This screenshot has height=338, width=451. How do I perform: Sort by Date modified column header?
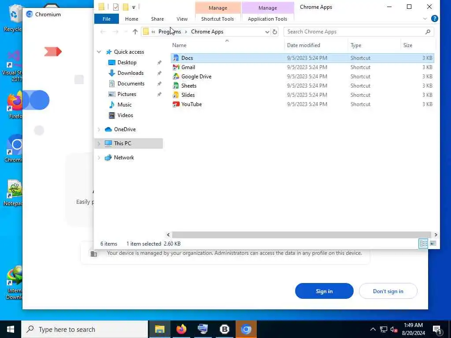pyautogui.click(x=316, y=45)
